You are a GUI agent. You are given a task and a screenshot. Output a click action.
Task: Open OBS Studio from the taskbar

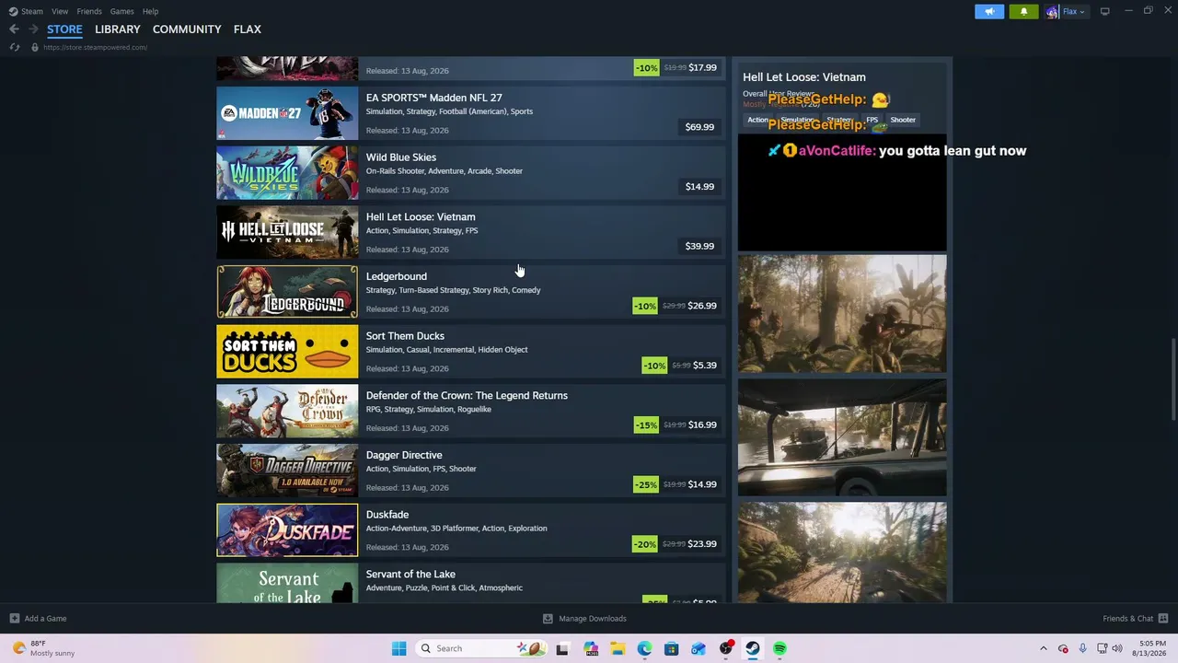point(726,648)
